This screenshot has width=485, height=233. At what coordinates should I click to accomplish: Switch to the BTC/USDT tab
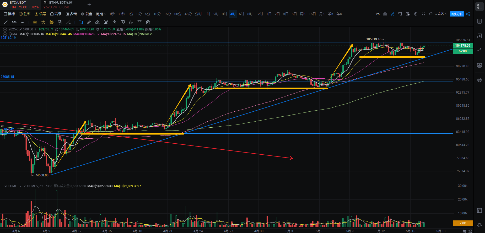20,5
